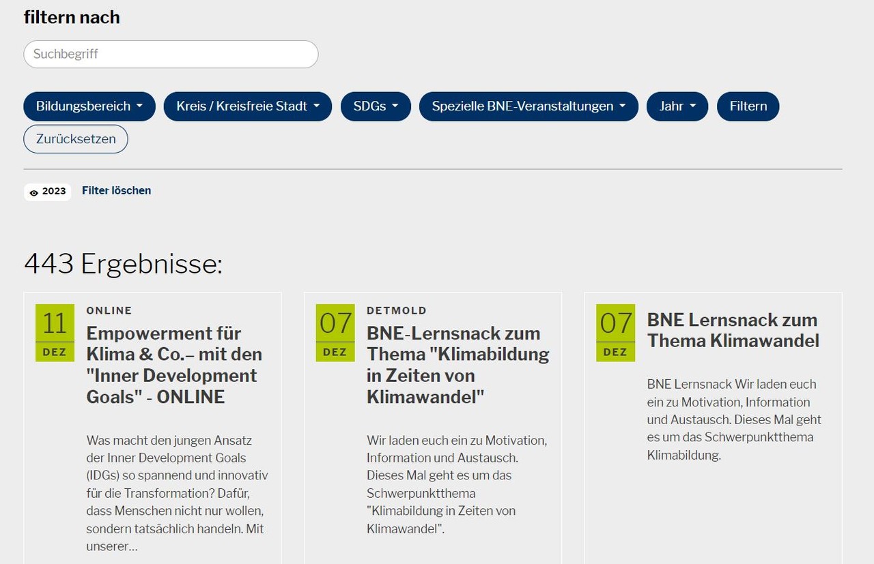Expand the Spezielle BNE-Veranstaltungen dropdown
Viewport: 874px width, 564px height.
[528, 106]
